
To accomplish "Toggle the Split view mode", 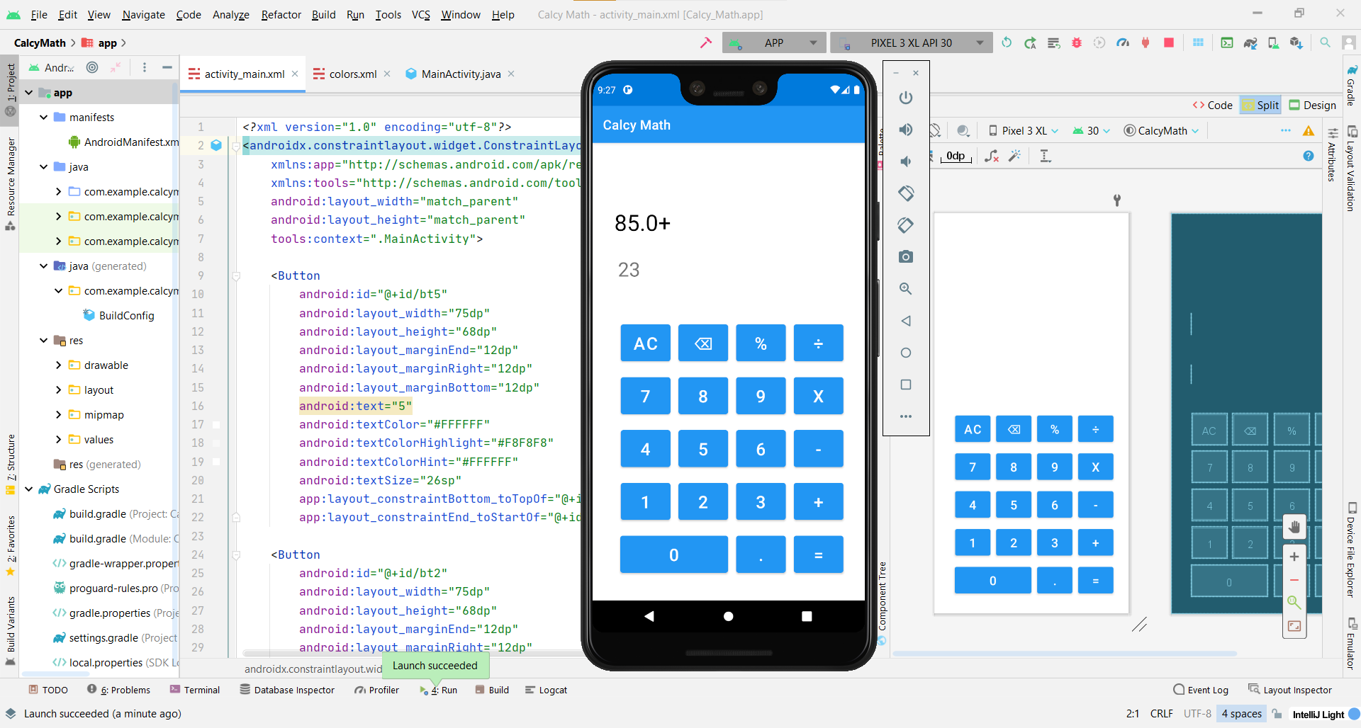I will point(1260,106).
